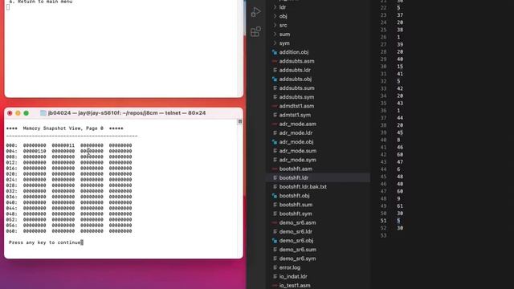The image size is (514, 289).
Task: Open addition.obj file
Action: tap(294, 52)
